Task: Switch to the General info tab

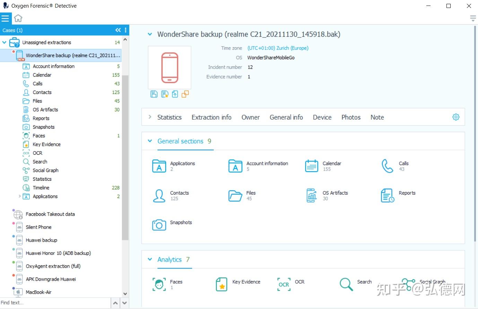Action: coord(286,117)
